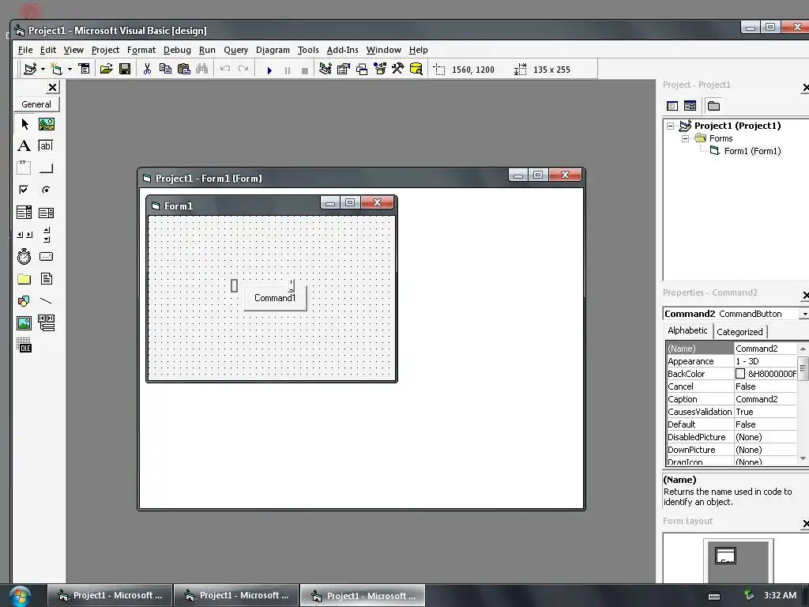Viewport: 809px width, 607px height.
Task: Start the program with Run arrow
Action: point(269,70)
